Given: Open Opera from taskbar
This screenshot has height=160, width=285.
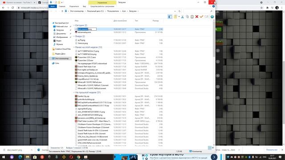Looking at the screenshot, I should (x=71, y=157).
